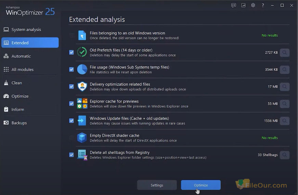Click 'Explorer cache for previews' title
298x195 pixels.
pos(114,101)
